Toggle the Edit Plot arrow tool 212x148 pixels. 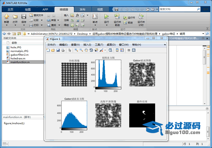click(70, 50)
